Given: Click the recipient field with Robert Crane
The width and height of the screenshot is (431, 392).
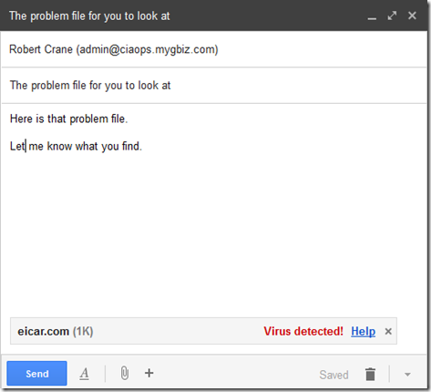Looking at the screenshot, I should (x=214, y=49).
